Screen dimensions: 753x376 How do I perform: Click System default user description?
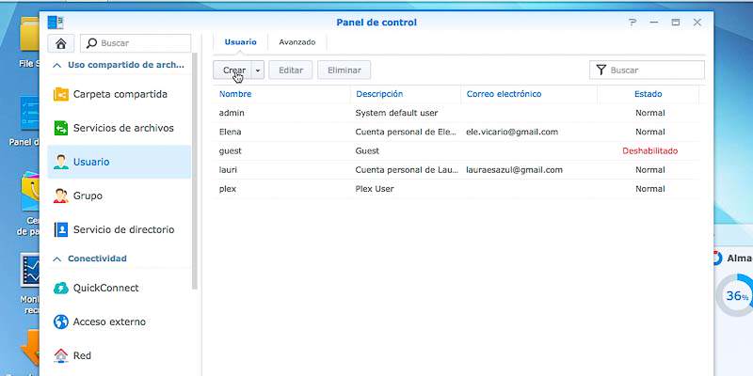(396, 113)
